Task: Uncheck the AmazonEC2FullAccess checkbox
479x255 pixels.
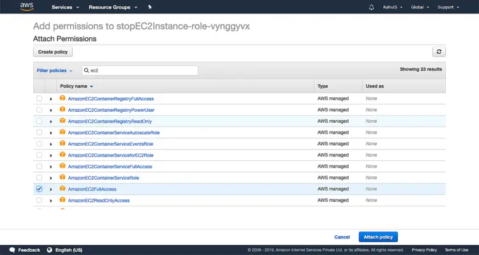Action: point(39,189)
